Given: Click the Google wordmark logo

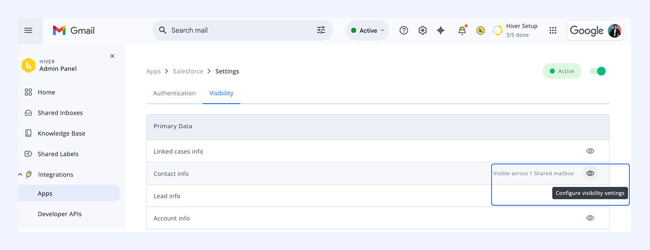Looking at the screenshot, I should coord(586,30).
